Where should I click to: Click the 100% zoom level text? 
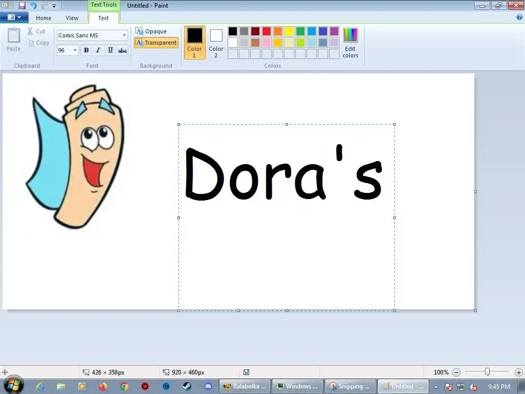(x=441, y=372)
